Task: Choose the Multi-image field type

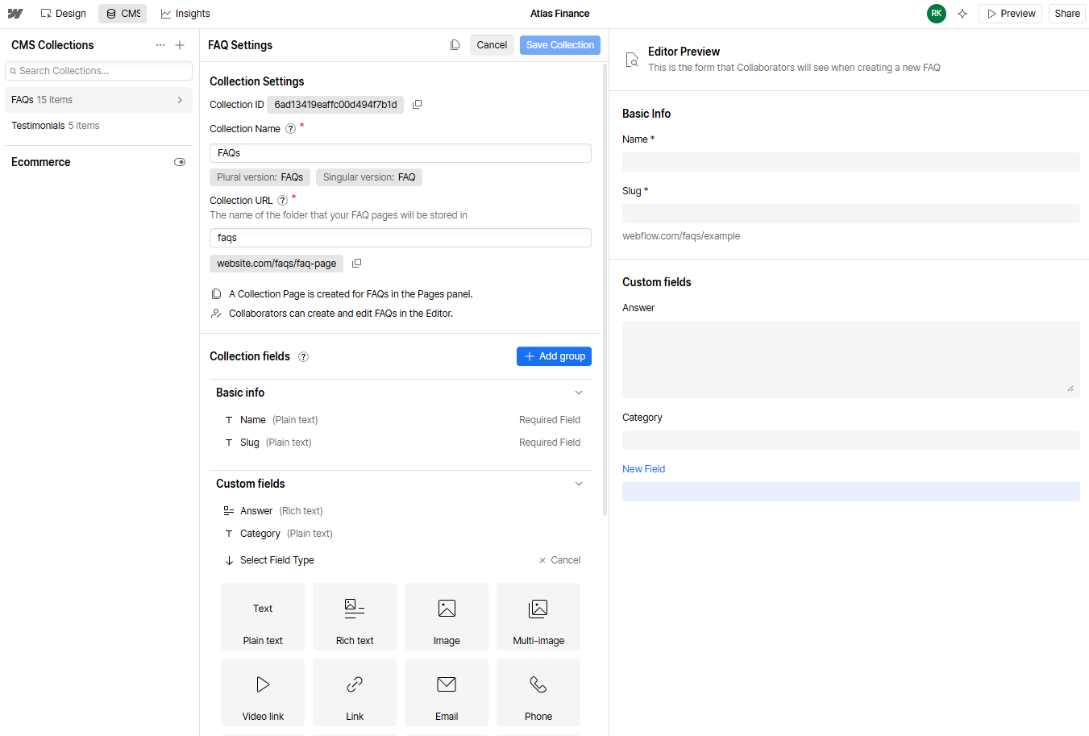Action: coord(538,617)
